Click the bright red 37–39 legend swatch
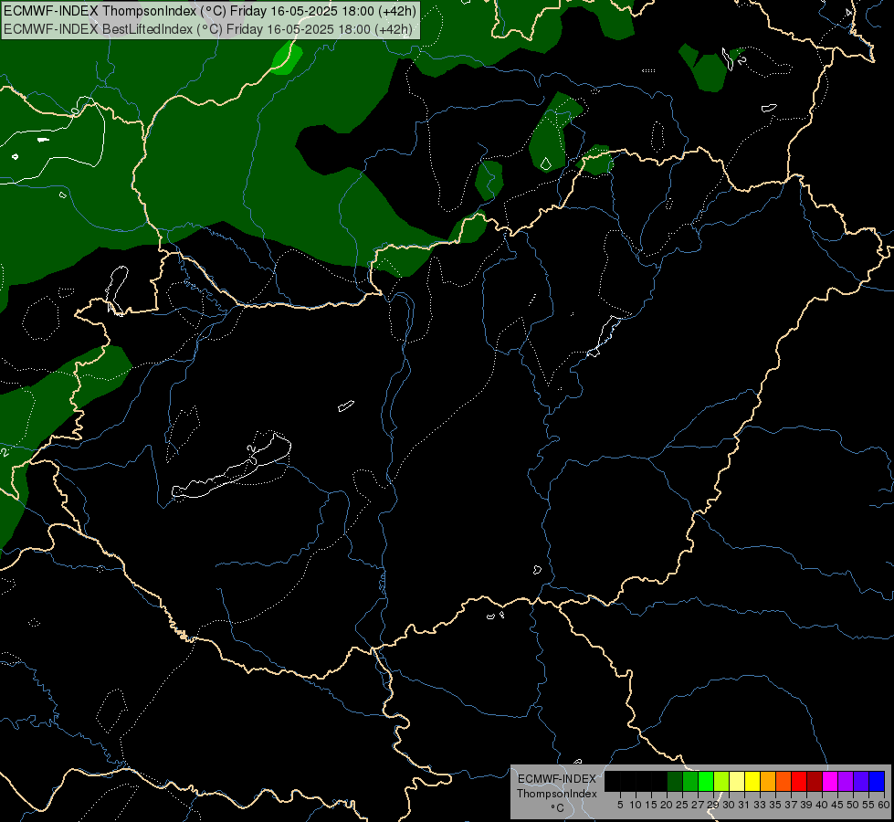The image size is (894, 822). click(799, 781)
